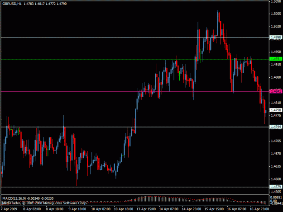Click the 10 Apr 18:00 time label
This screenshot has height=212, width=283.
(x=124, y=209)
